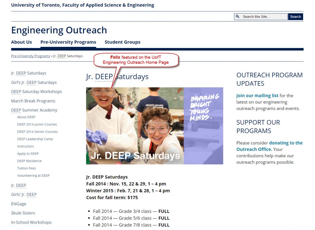View DEEP 2014 Junior Courses
Viewport: 315px width, 230px height.
[37, 124]
